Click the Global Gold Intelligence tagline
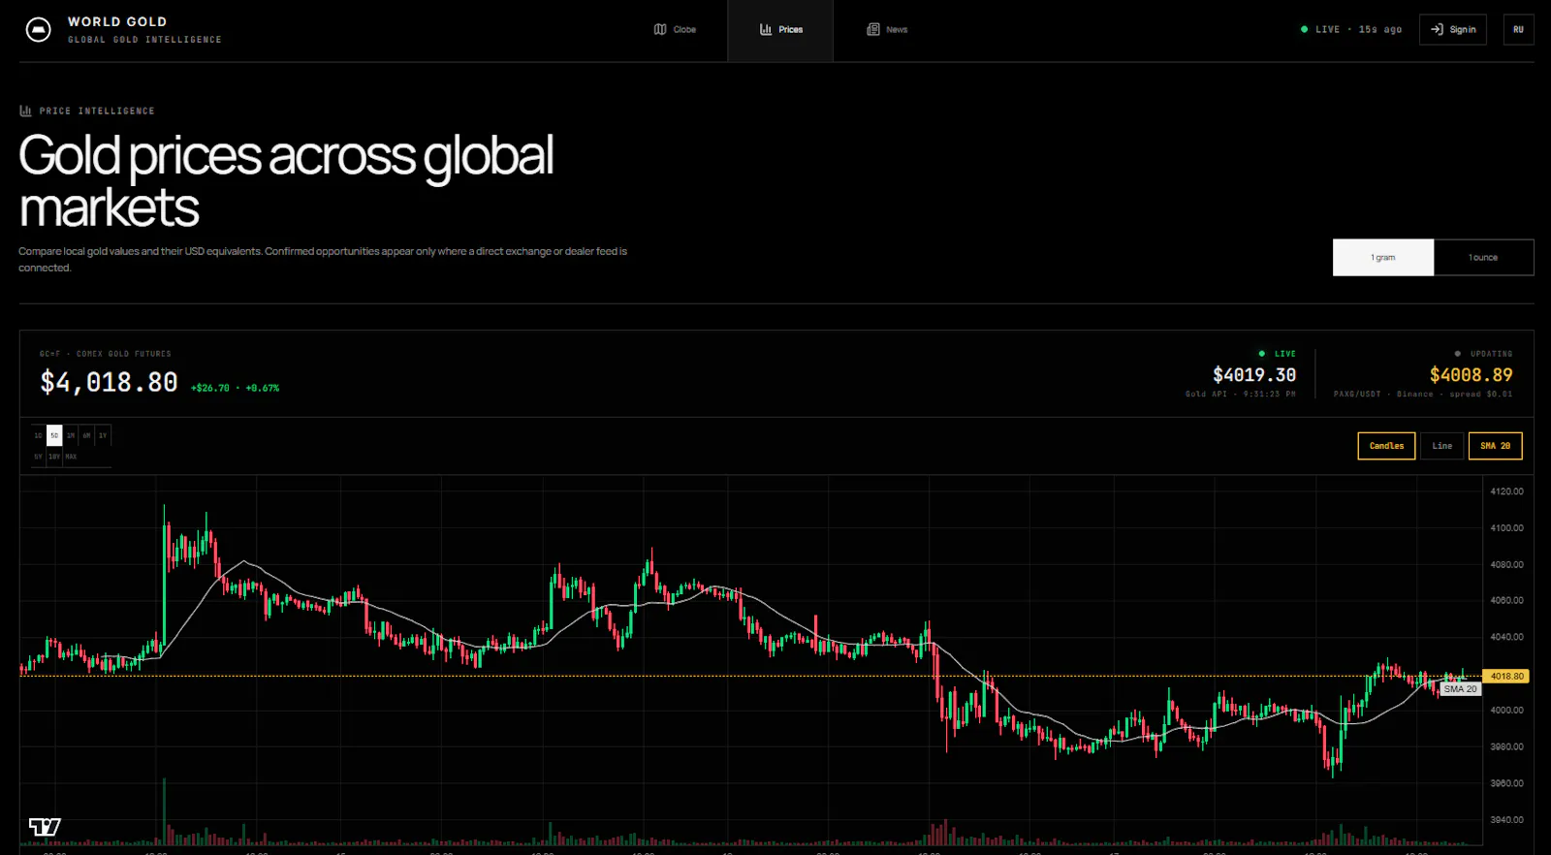The height and width of the screenshot is (855, 1551). (x=144, y=40)
